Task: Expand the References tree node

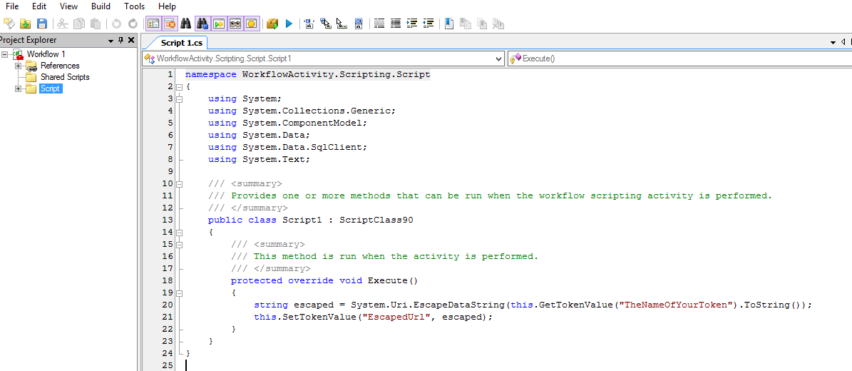Action: [18, 66]
